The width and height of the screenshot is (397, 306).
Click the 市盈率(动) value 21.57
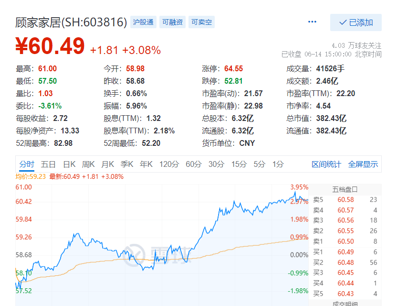point(253,94)
